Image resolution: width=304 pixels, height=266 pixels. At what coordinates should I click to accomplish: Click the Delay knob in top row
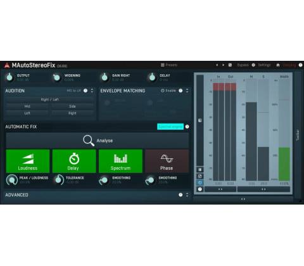[152, 77]
